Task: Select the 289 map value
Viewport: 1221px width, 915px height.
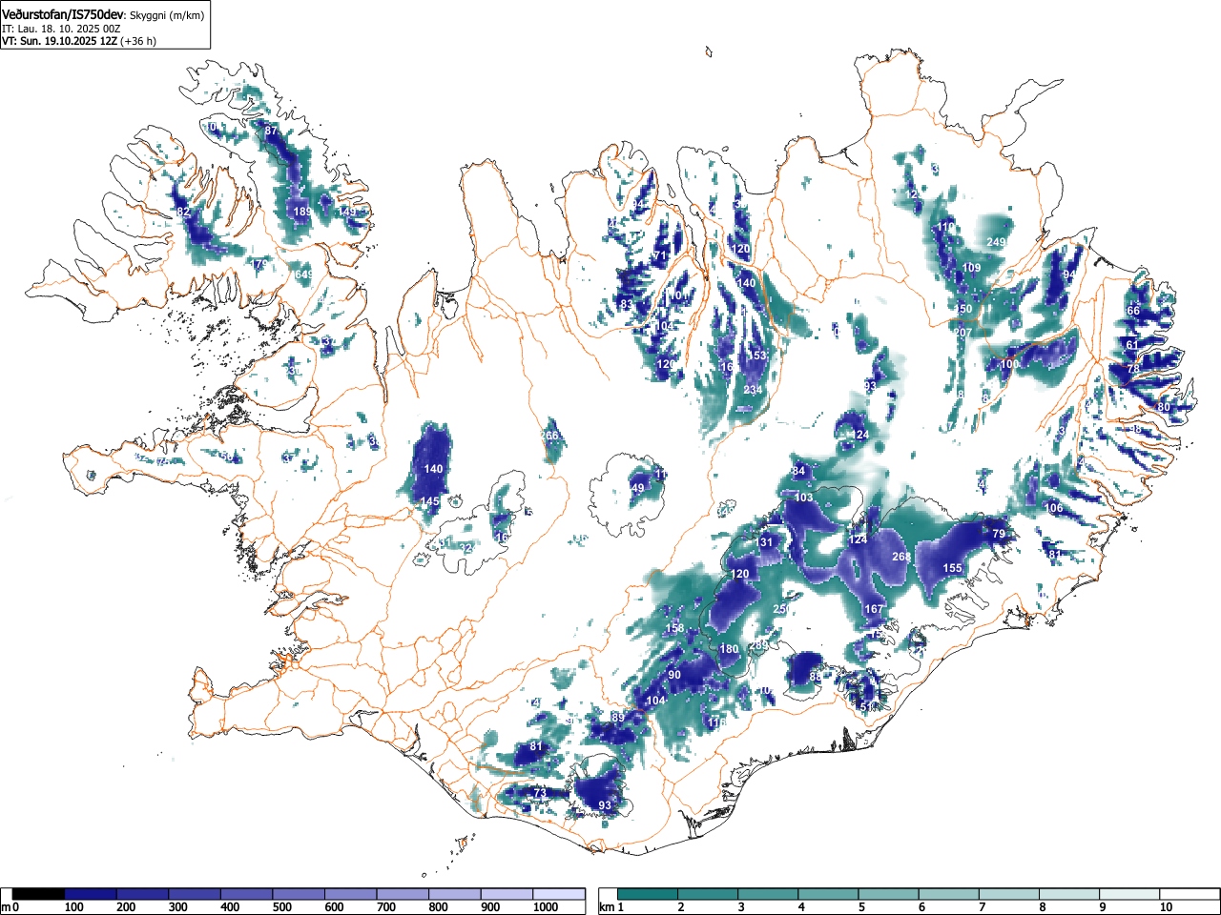Action: tap(758, 646)
